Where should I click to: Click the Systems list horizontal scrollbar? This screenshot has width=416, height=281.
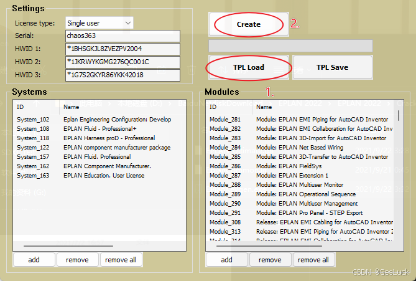tap(68, 246)
